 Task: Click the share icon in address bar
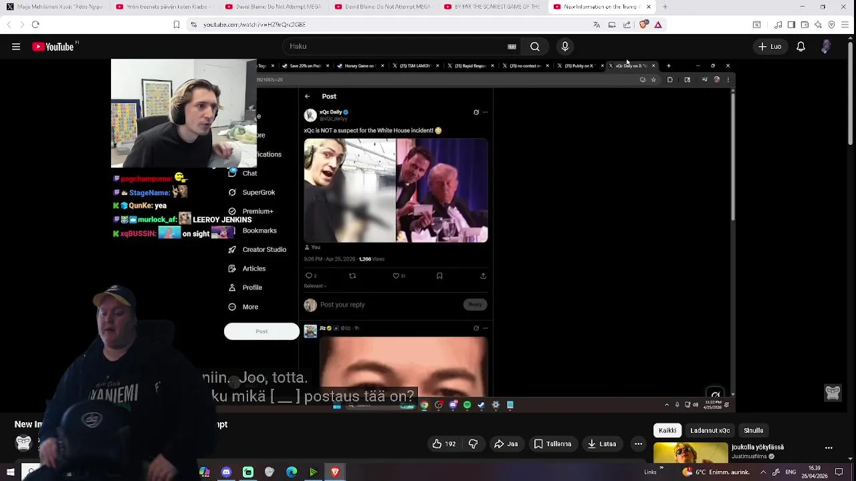[627, 25]
